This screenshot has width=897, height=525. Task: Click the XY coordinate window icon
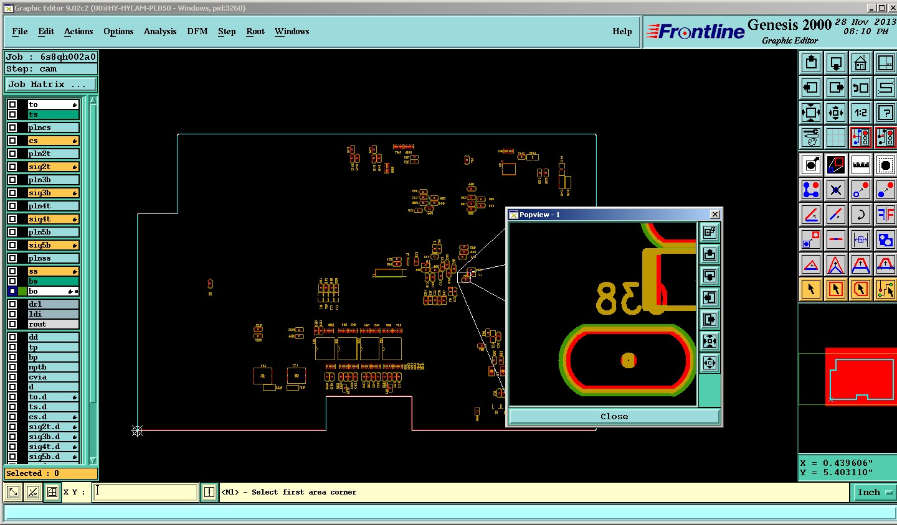coord(886,63)
